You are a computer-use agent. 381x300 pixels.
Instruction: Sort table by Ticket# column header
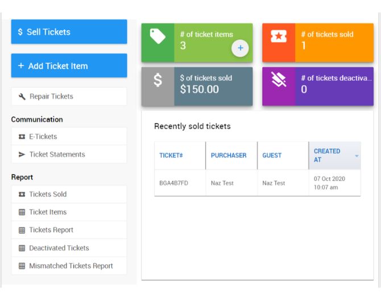(x=171, y=155)
